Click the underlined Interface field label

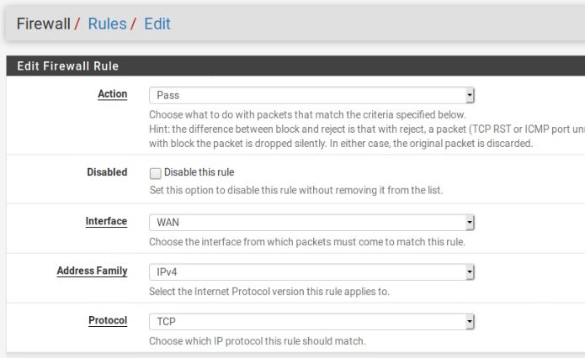(x=106, y=221)
